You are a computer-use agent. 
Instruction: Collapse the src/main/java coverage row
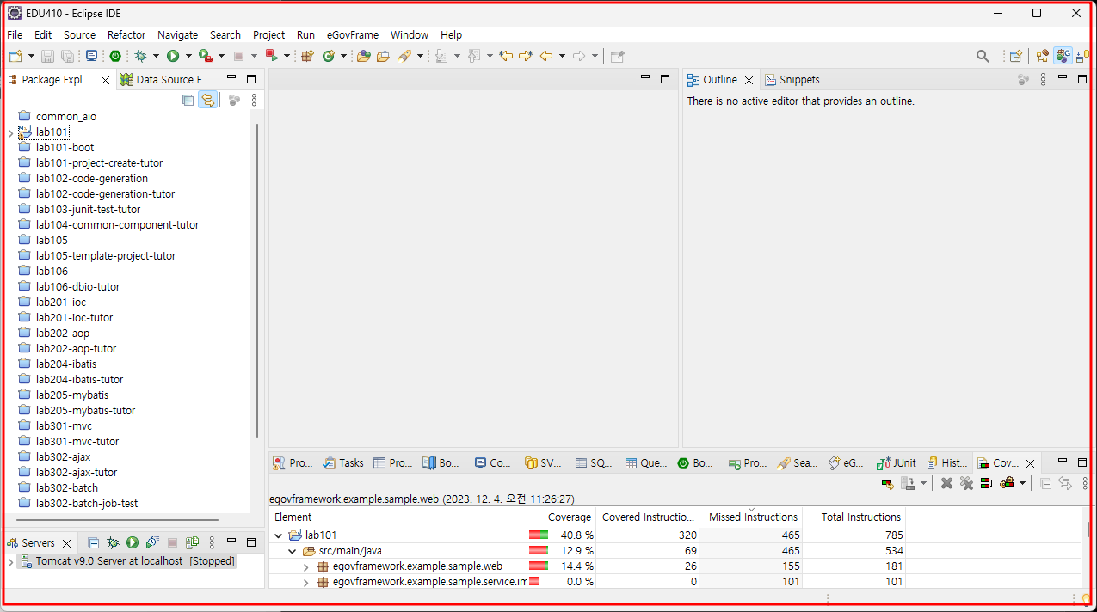(293, 551)
